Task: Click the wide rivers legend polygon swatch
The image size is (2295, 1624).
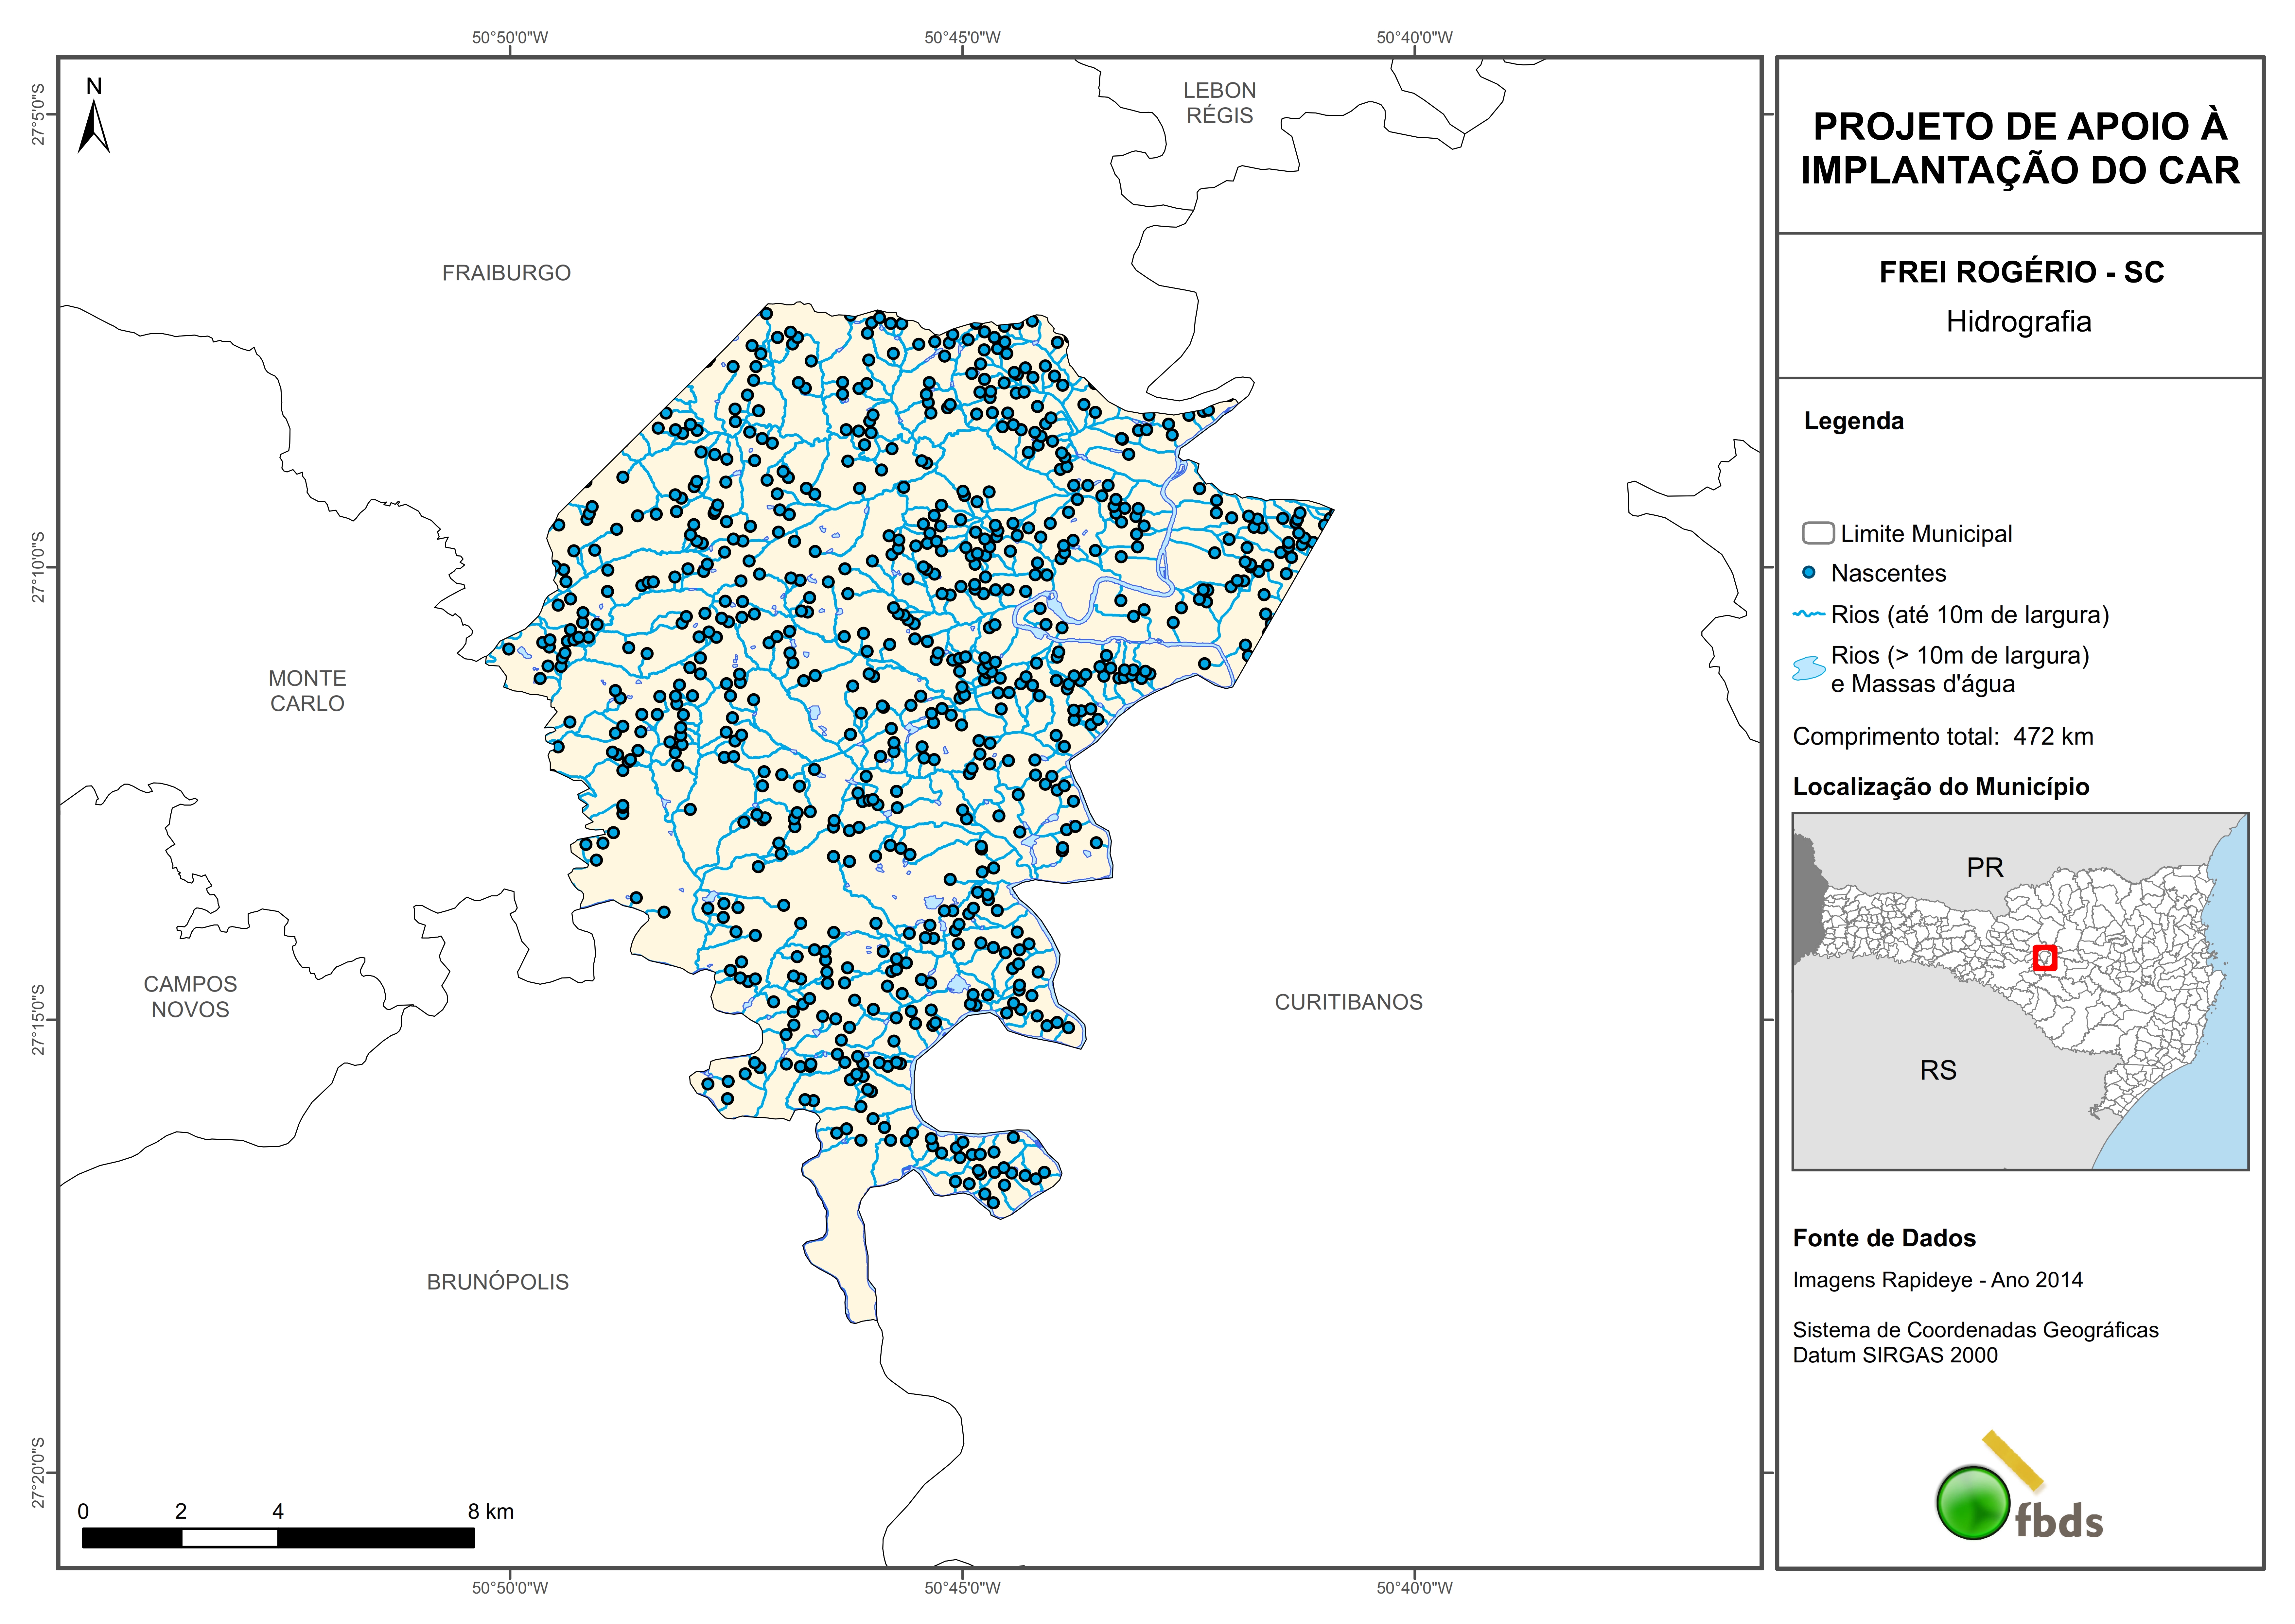Action: click(x=1809, y=668)
